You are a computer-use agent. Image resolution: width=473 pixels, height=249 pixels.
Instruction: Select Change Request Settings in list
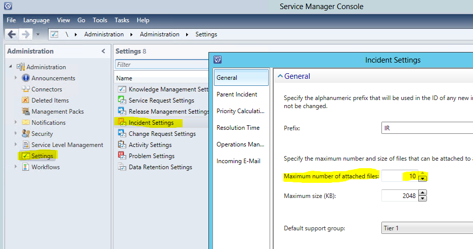click(x=162, y=134)
